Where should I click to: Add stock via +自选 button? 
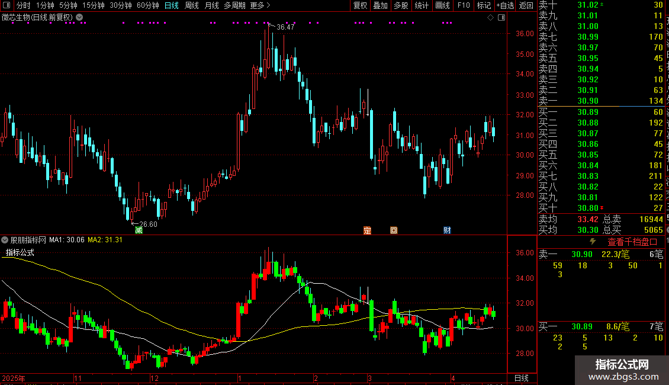pos(505,5)
